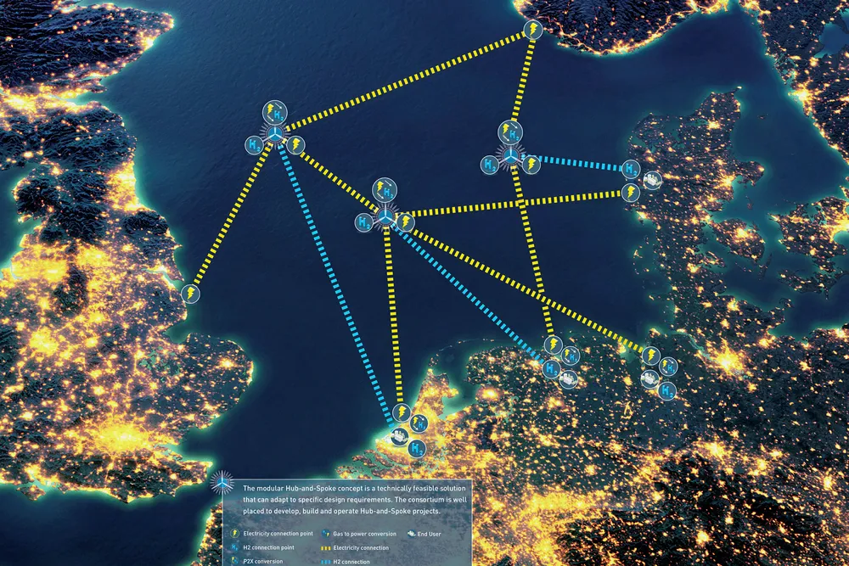Click the Netherlands End User factory icon
849x566 pixels.
click(397, 436)
